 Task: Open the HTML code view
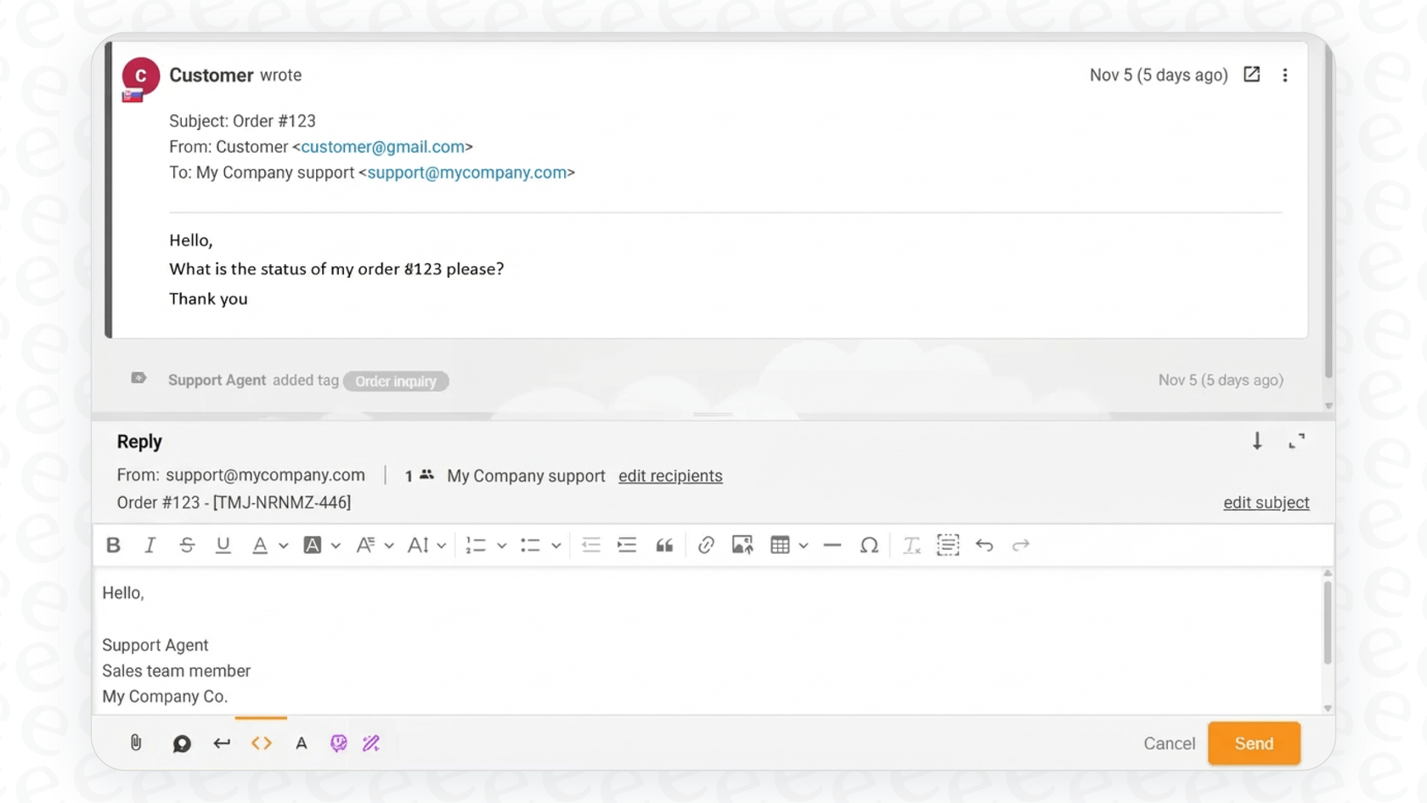point(262,743)
